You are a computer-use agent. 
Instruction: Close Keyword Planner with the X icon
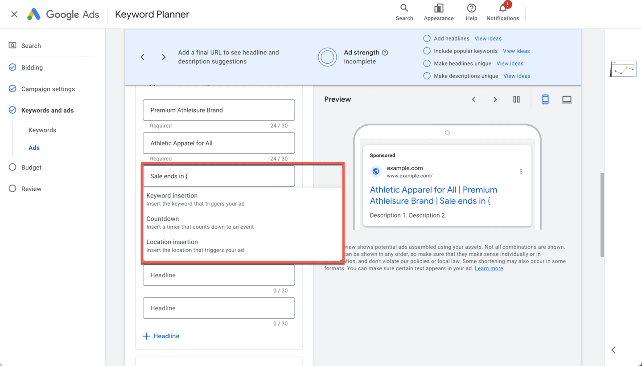click(x=14, y=14)
